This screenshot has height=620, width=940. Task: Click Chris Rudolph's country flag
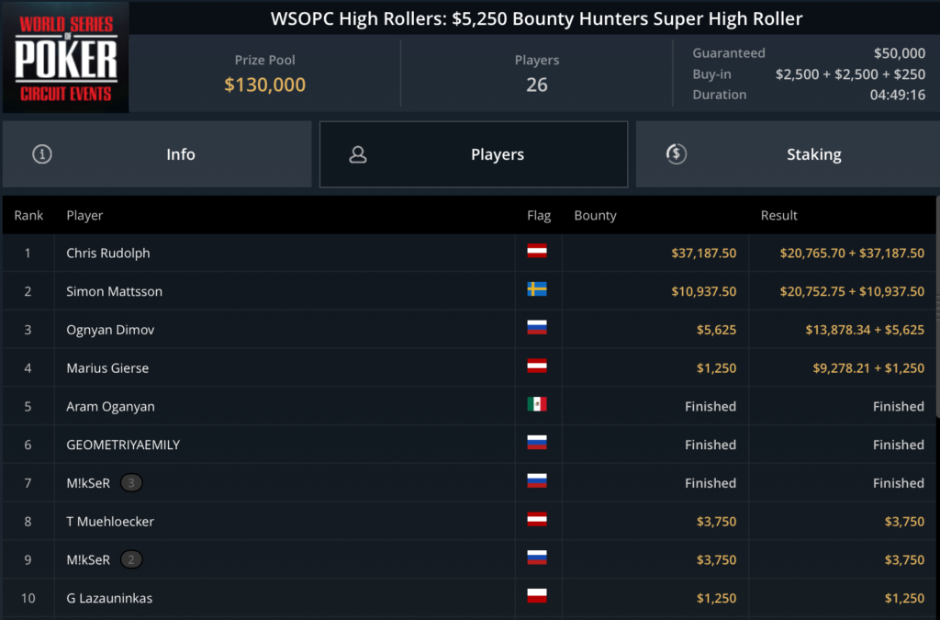[537, 252]
